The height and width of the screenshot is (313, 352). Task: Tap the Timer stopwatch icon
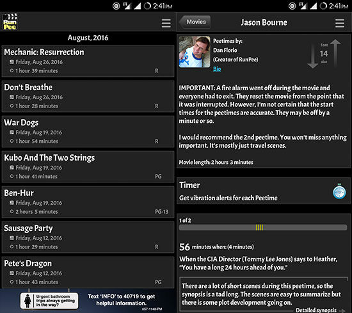point(339,191)
